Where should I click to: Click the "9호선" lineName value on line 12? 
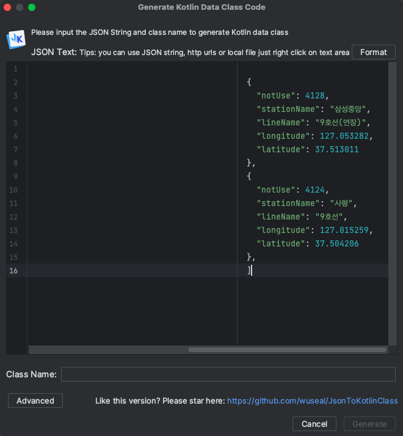[x=329, y=216]
